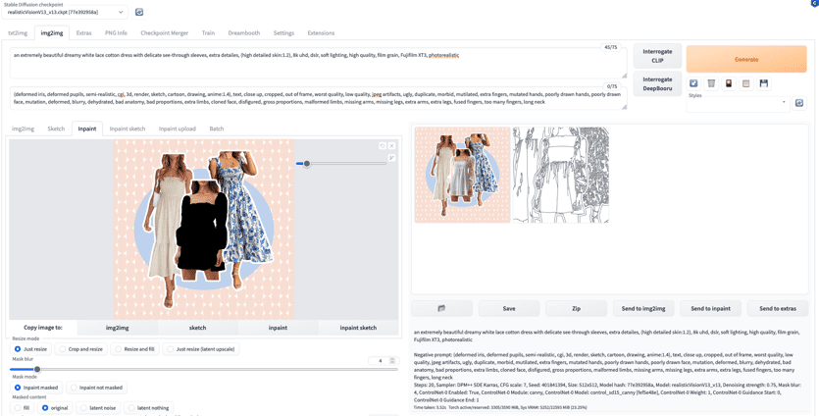Screen dimensions: 819x416
Task: Click the arrow icon to read last generation parameters
Action: click(693, 83)
